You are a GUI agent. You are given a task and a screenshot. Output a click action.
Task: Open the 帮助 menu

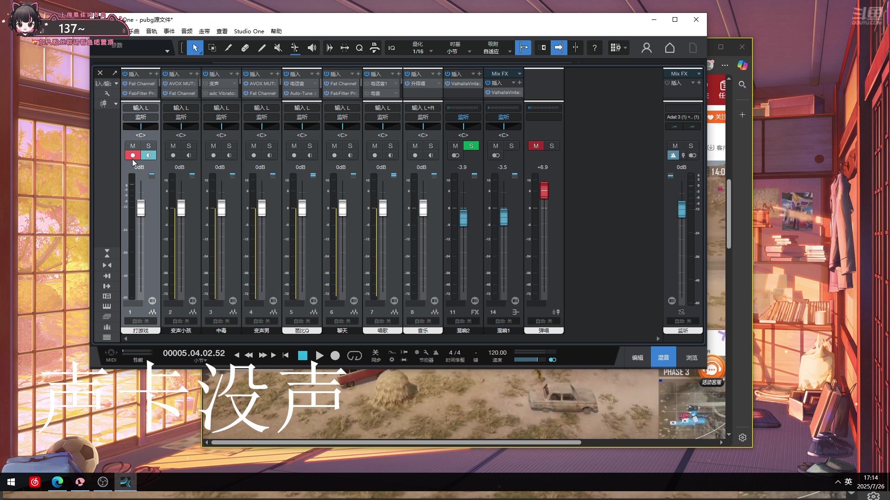point(276,31)
